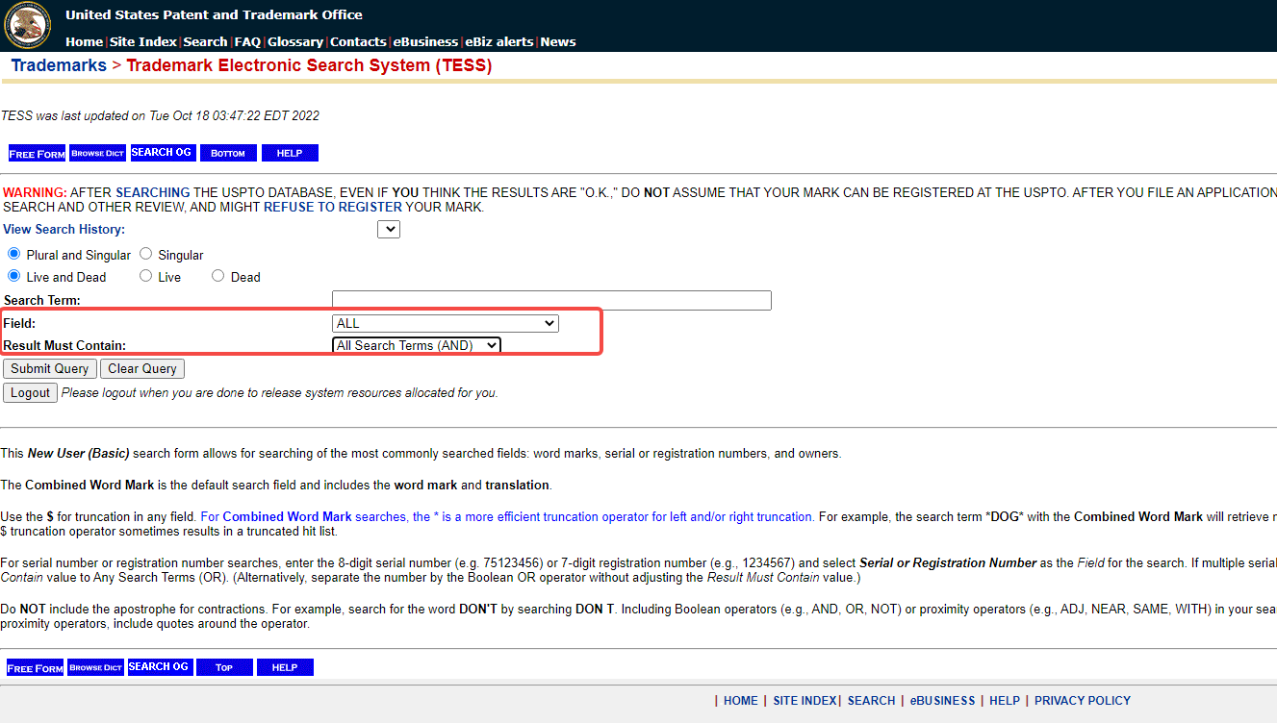Click the top SEARCH OG button
This screenshot has height=723, width=1277.
162,153
